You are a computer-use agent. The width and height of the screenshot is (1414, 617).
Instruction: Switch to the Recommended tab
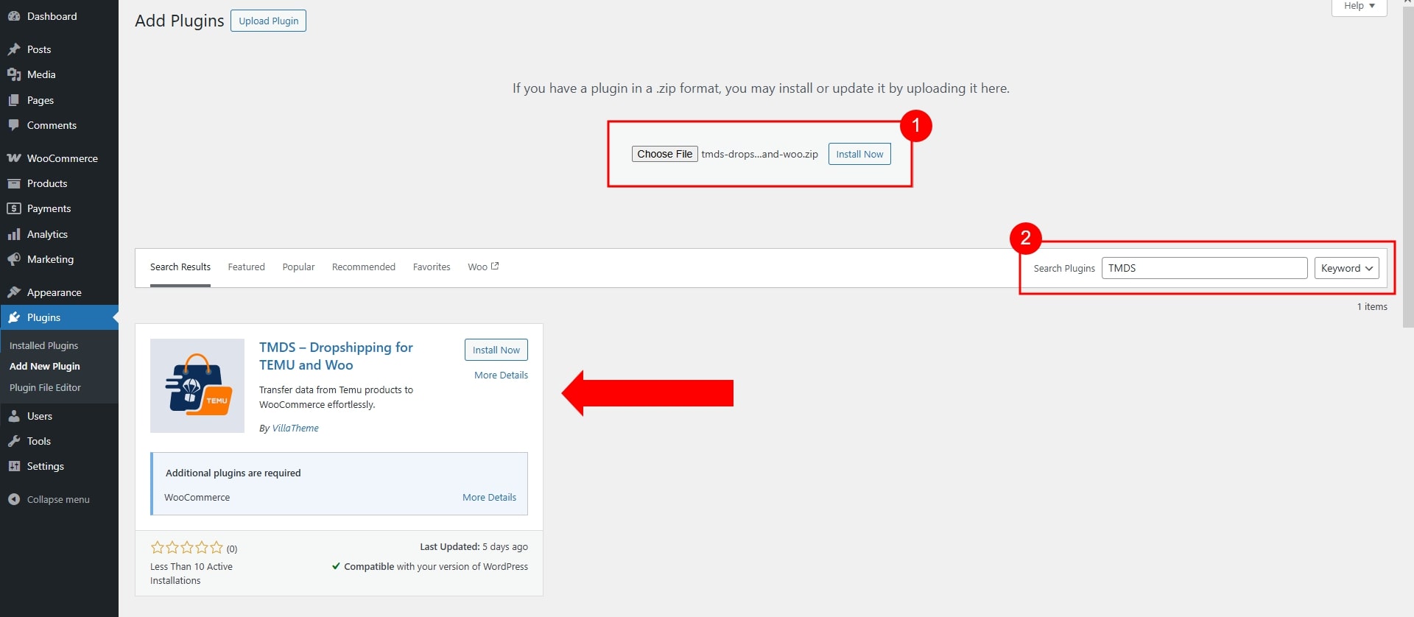(x=364, y=267)
